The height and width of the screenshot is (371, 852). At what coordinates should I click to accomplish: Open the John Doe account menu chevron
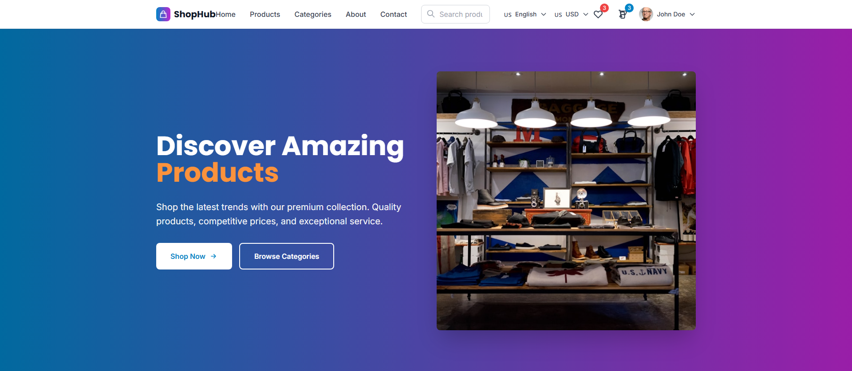[692, 14]
